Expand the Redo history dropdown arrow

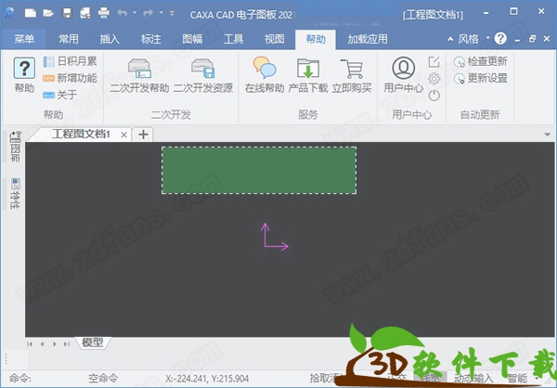[x=161, y=13]
